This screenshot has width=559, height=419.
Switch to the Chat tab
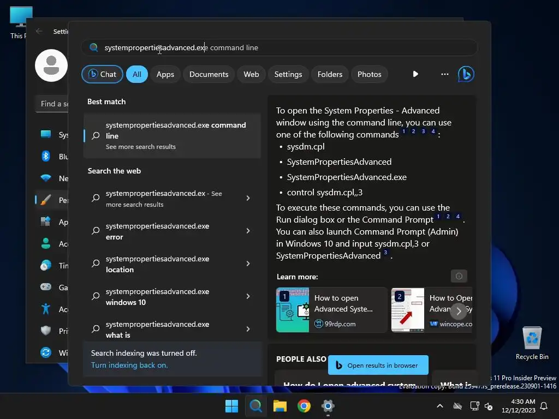[x=102, y=74]
